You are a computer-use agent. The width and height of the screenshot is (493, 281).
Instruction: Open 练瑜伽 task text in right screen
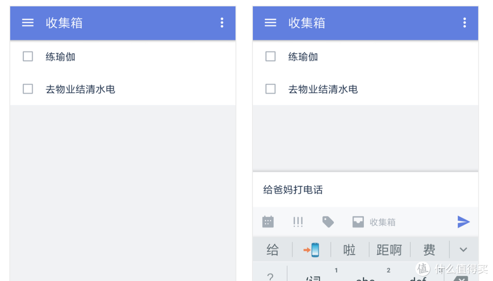pyautogui.click(x=303, y=57)
